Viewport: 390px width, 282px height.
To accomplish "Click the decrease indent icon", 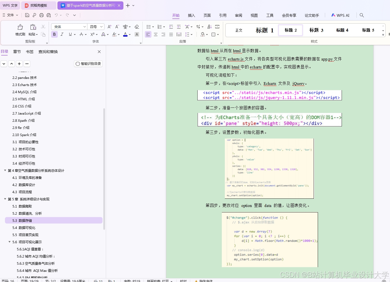I will [x=171, y=27].
